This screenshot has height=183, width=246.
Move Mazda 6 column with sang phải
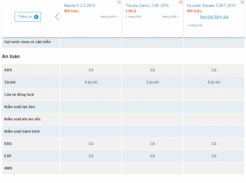pyautogui.click(x=109, y=16)
